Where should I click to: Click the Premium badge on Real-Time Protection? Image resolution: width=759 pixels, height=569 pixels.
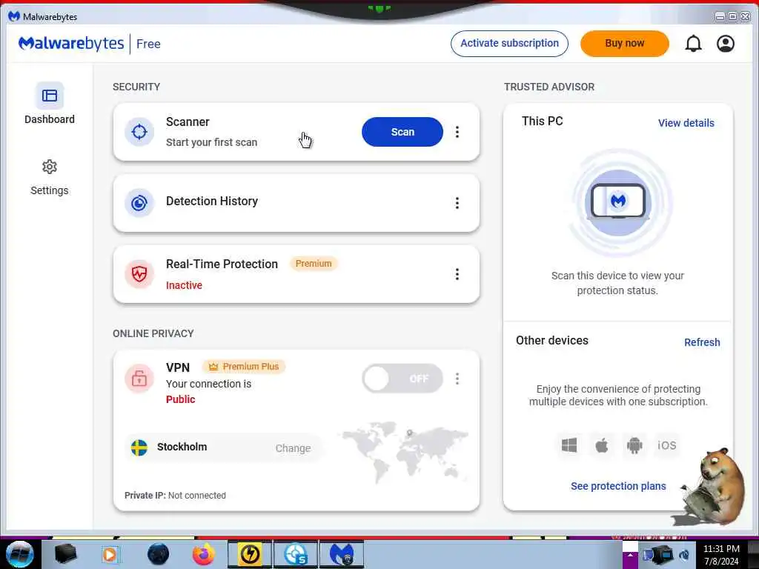(x=314, y=264)
